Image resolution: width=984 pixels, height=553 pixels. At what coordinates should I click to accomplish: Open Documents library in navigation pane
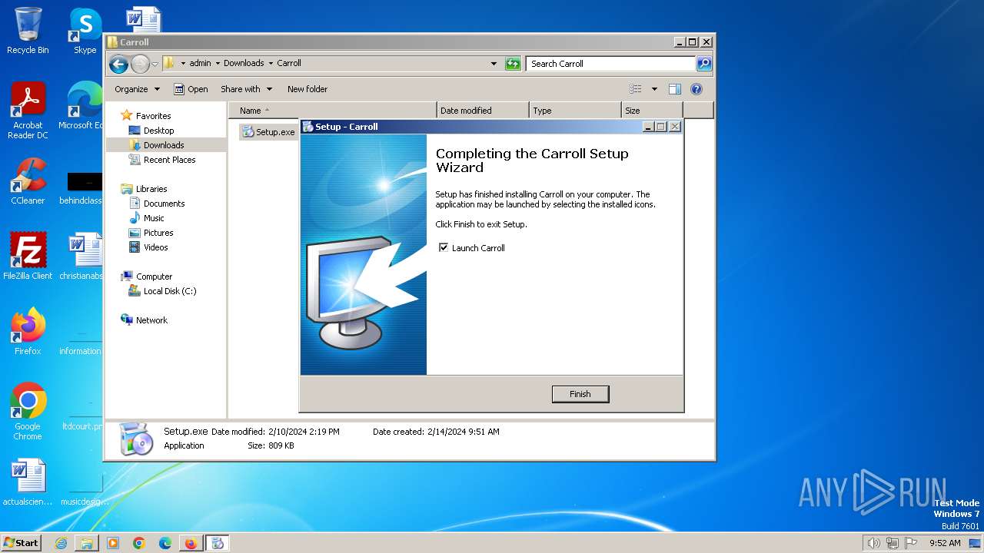click(x=164, y=204)
